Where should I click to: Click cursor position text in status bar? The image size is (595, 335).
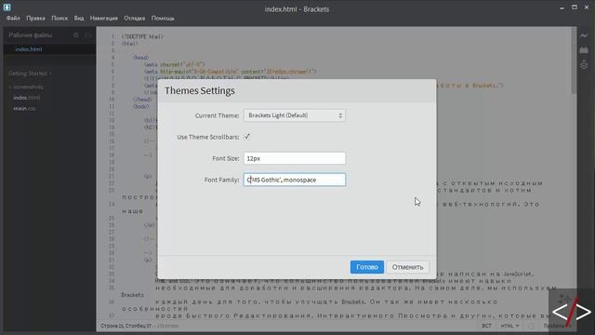126,326
